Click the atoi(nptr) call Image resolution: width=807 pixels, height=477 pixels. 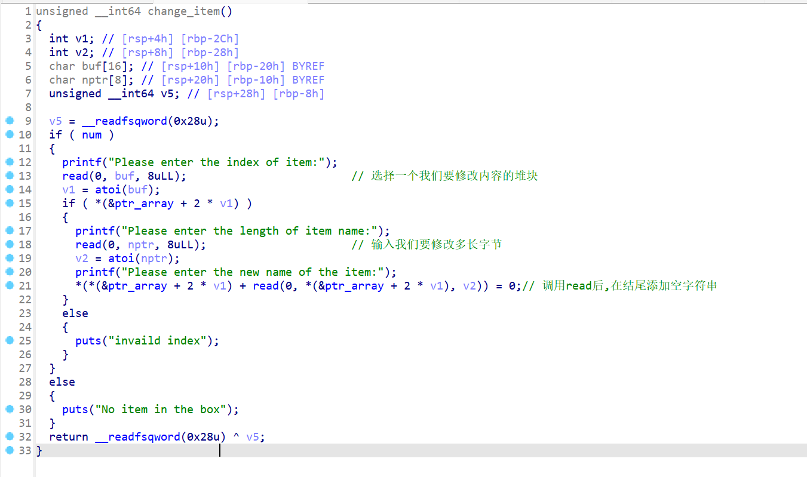coord(141,258)
